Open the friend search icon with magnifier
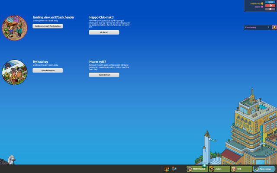The image size is (277, 173). point(174,169)
